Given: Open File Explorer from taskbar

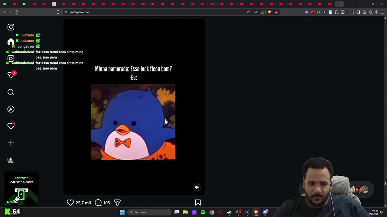Looking at the screenshot, I should click(x=185, y=212).
